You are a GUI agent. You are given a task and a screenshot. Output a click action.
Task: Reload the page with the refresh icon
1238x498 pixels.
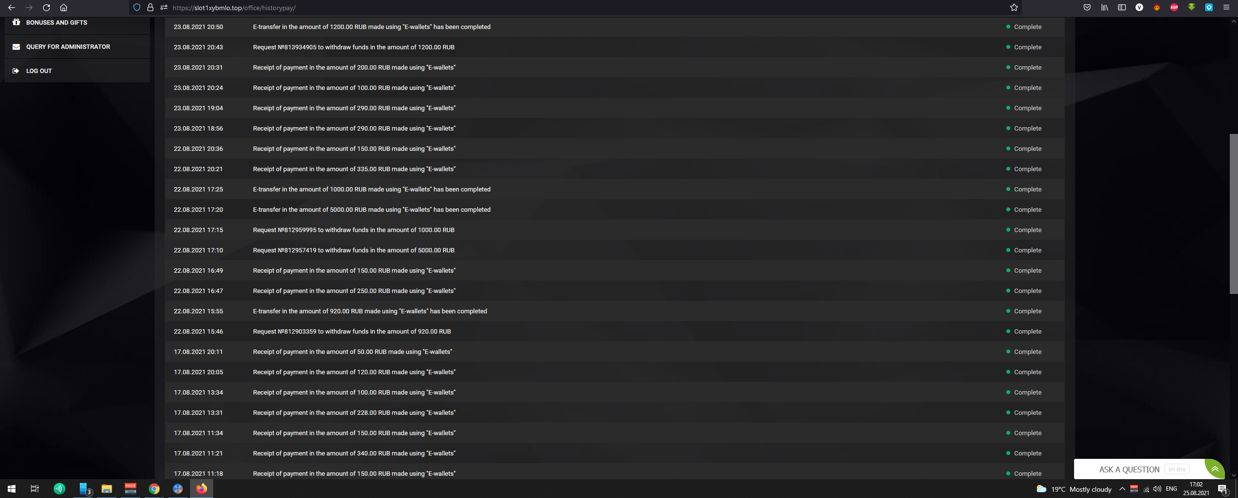46,7
